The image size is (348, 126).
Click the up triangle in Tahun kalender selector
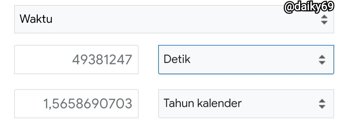tap(322, 101)
